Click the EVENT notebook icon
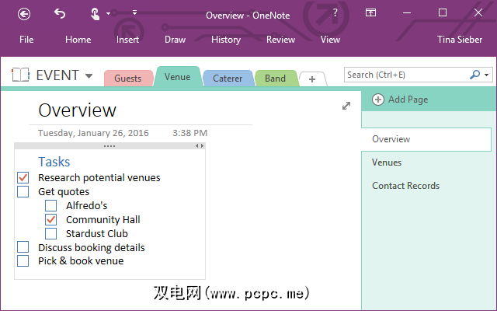The height and width of the screenshot is (311, 497). click(x=21, y=75)
